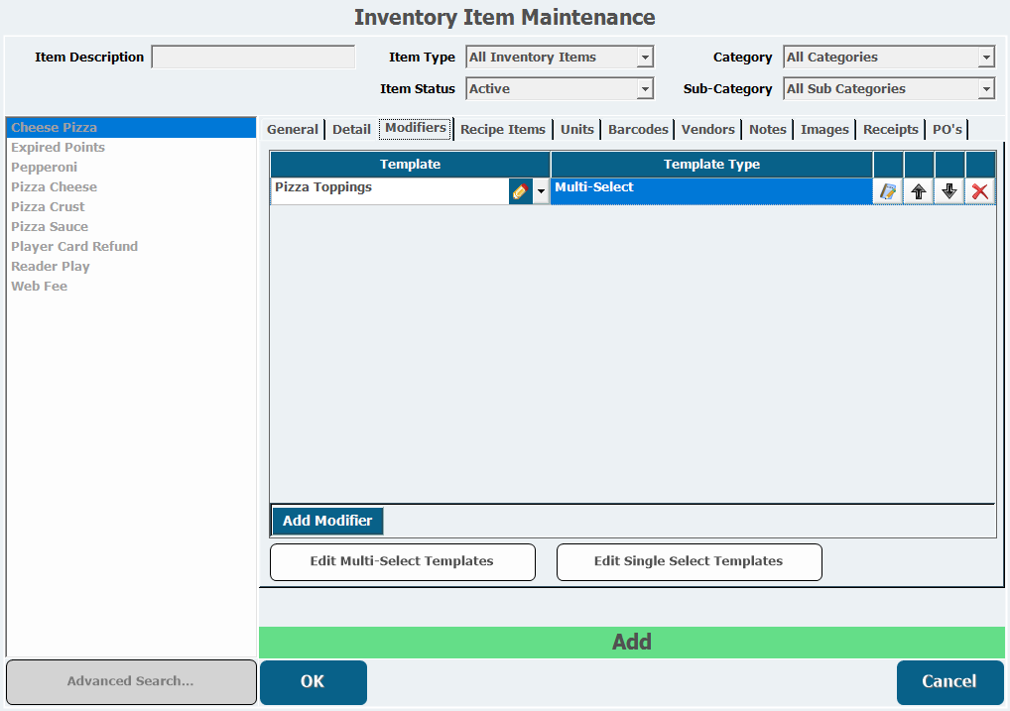Open the Pizza Toppings template dropdown arrow

pyautogui.click(x=541, y=191)
